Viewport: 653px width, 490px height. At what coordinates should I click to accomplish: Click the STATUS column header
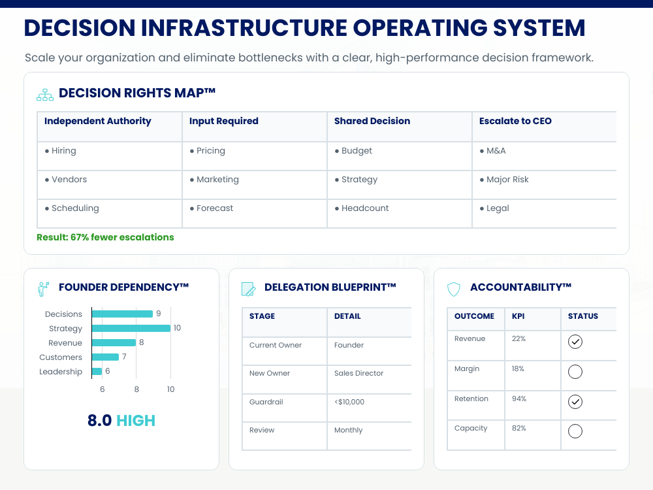pyautogui.click(x=589, y=319)
